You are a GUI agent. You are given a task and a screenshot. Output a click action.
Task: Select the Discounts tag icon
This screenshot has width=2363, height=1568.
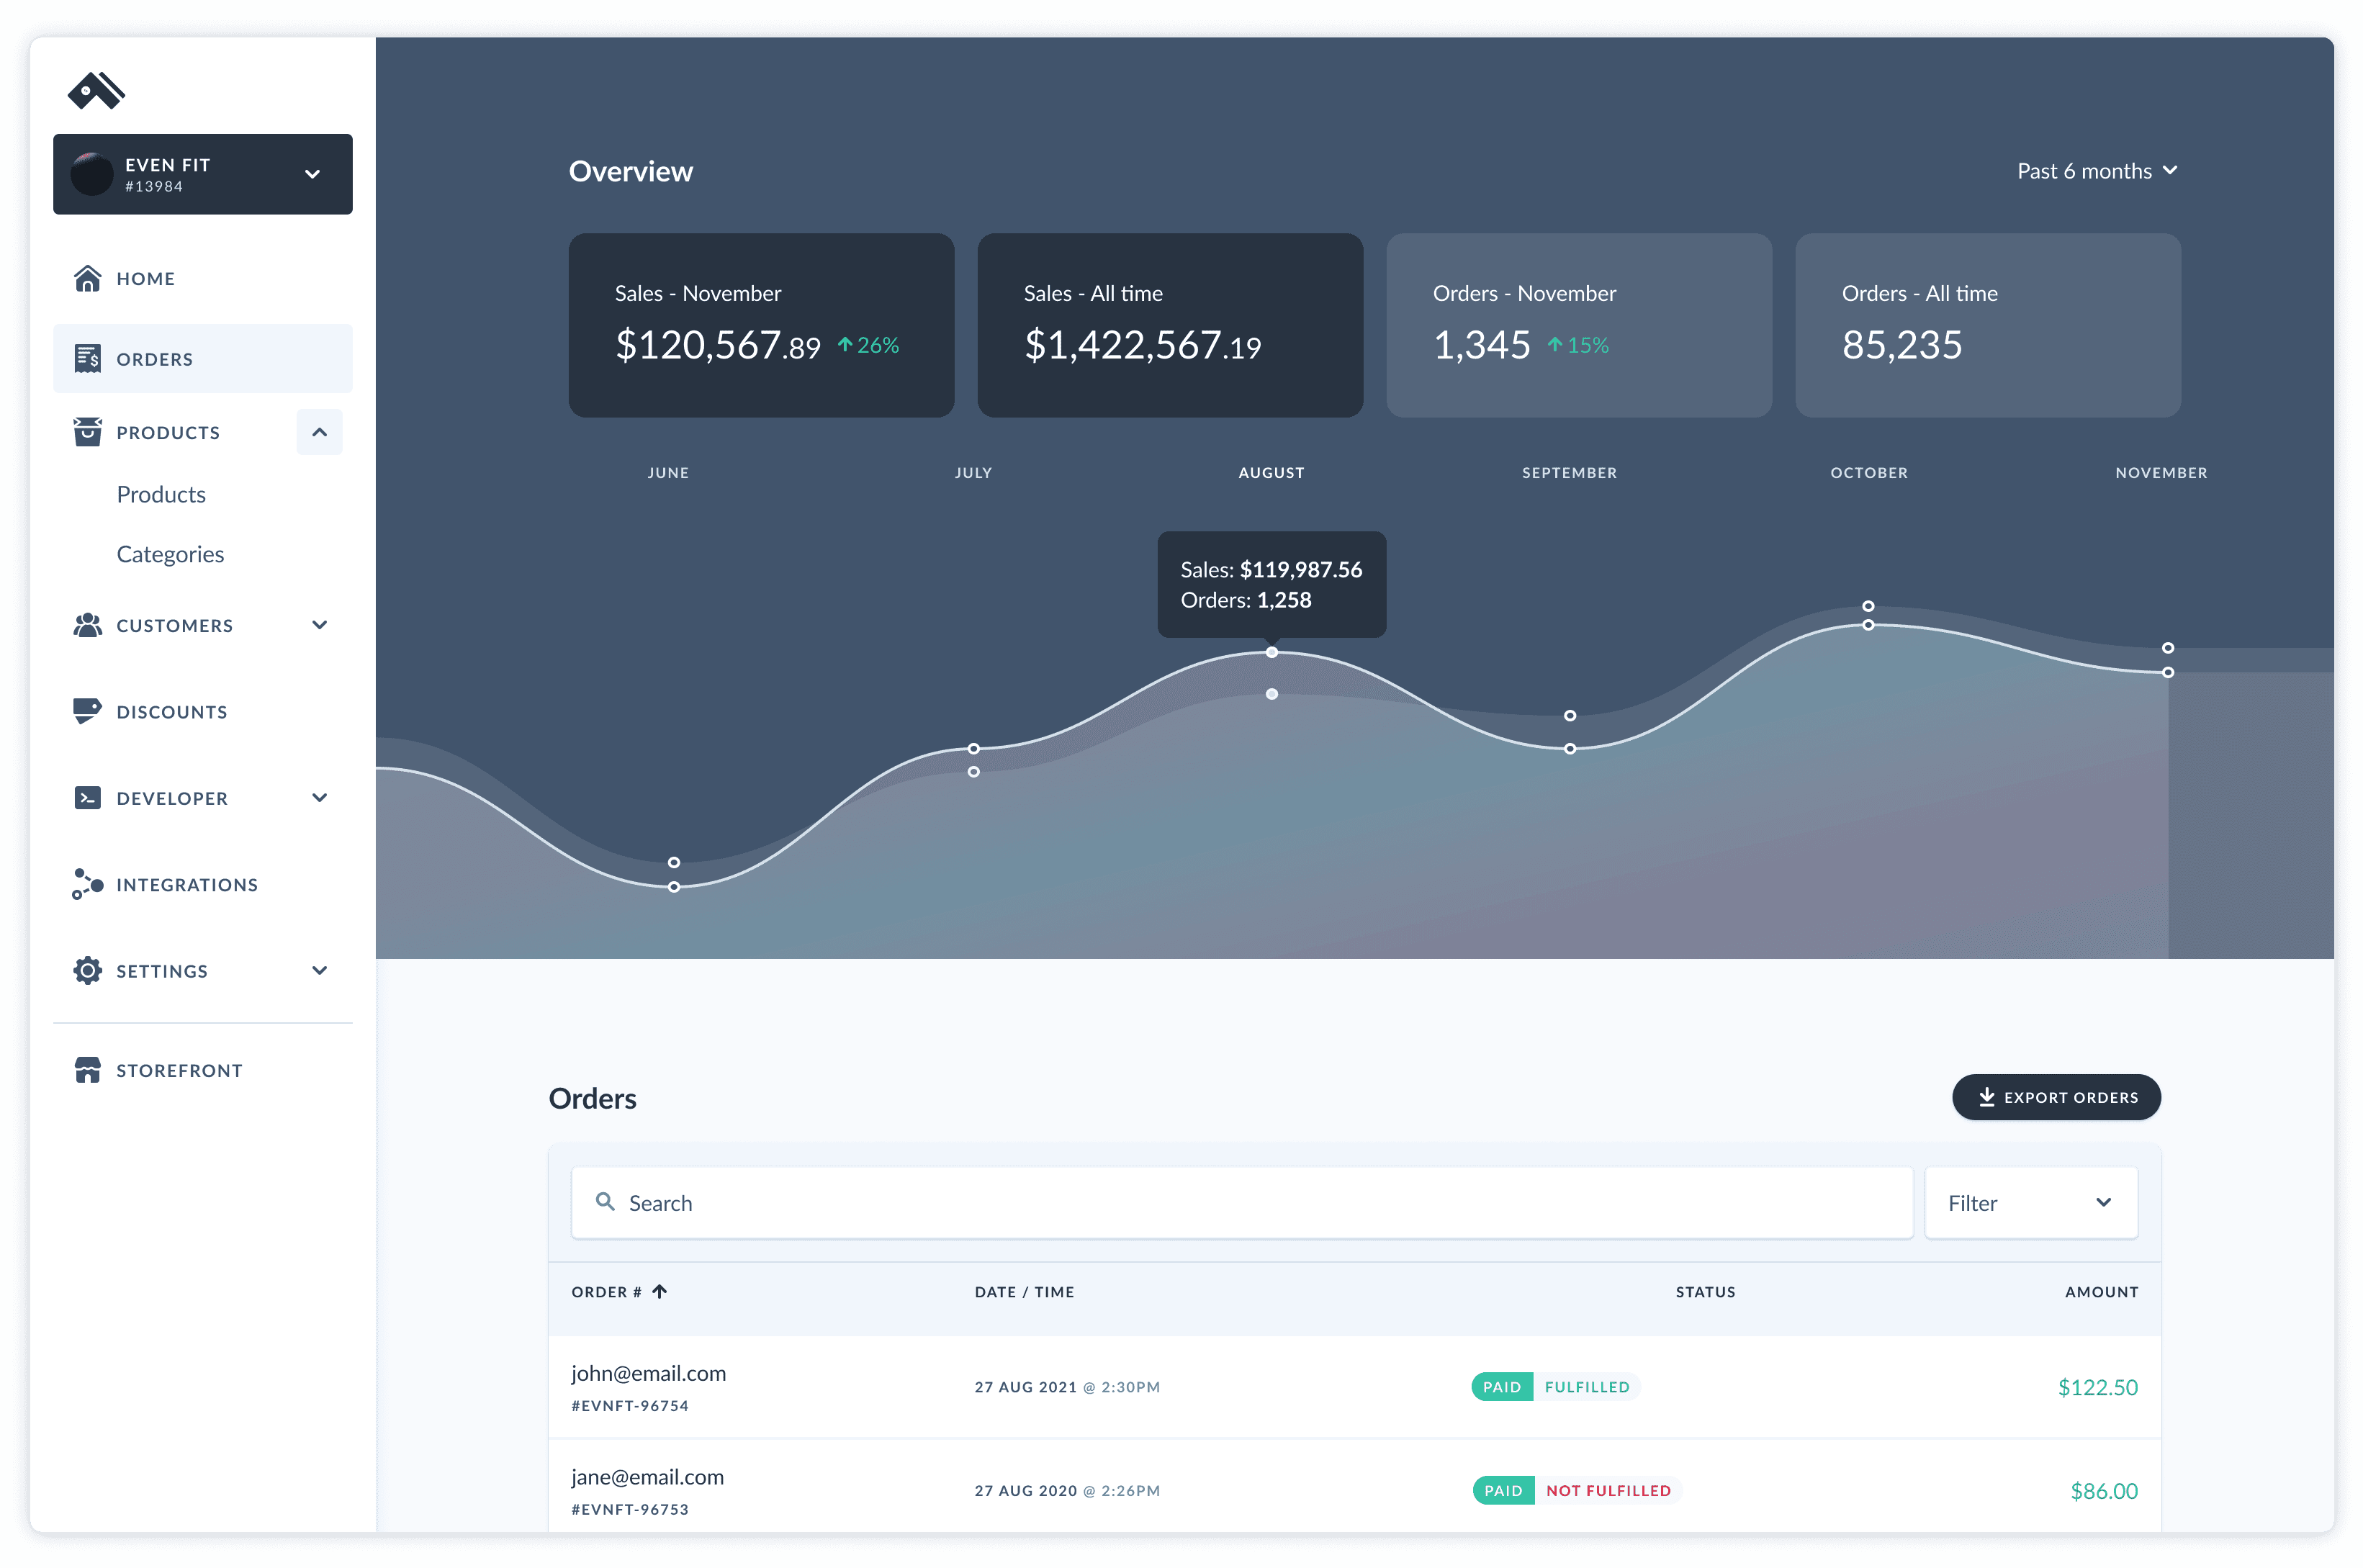coord(88,711)
